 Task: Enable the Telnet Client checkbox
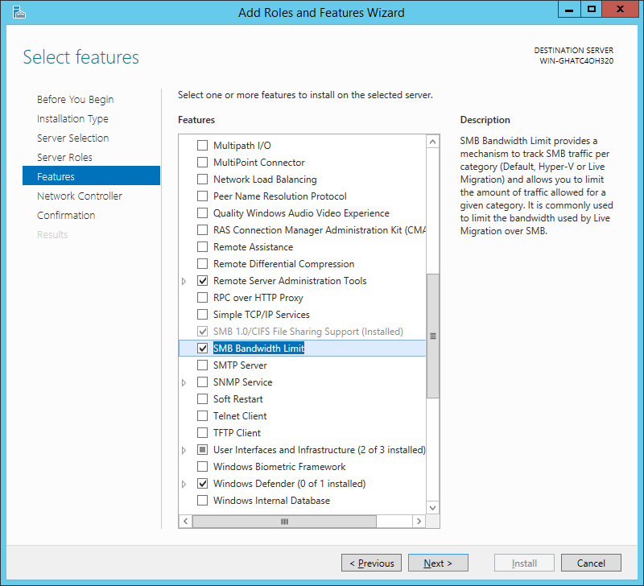click(203, 416)
